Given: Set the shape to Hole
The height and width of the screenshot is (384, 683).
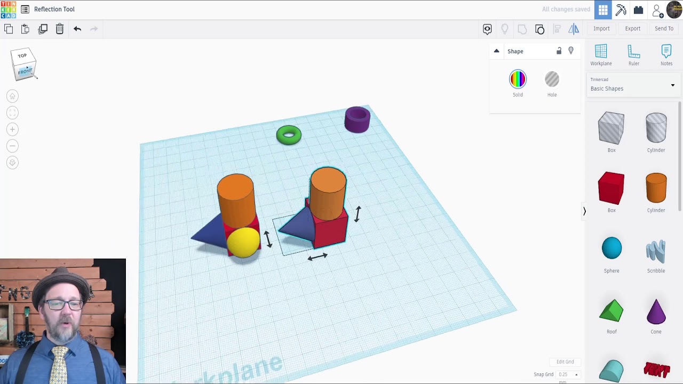Looking at the screenshot, I should pyautogui.click(x=552, y=79).
